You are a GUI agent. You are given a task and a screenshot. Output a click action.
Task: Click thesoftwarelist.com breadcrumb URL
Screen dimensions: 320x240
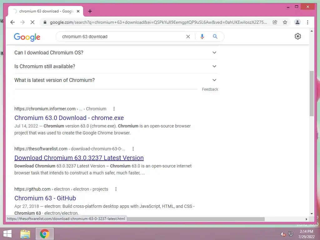click(70, 149)
